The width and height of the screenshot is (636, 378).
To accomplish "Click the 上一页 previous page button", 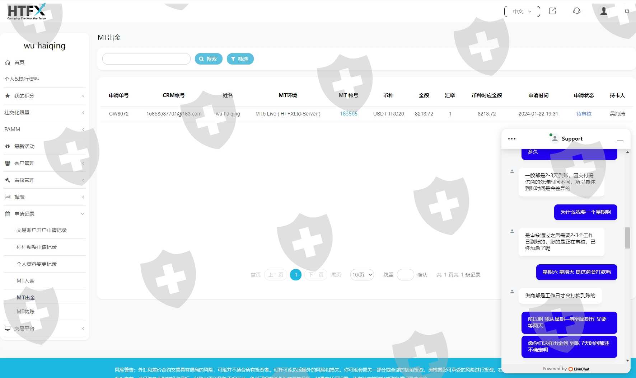I will [276, 275].
